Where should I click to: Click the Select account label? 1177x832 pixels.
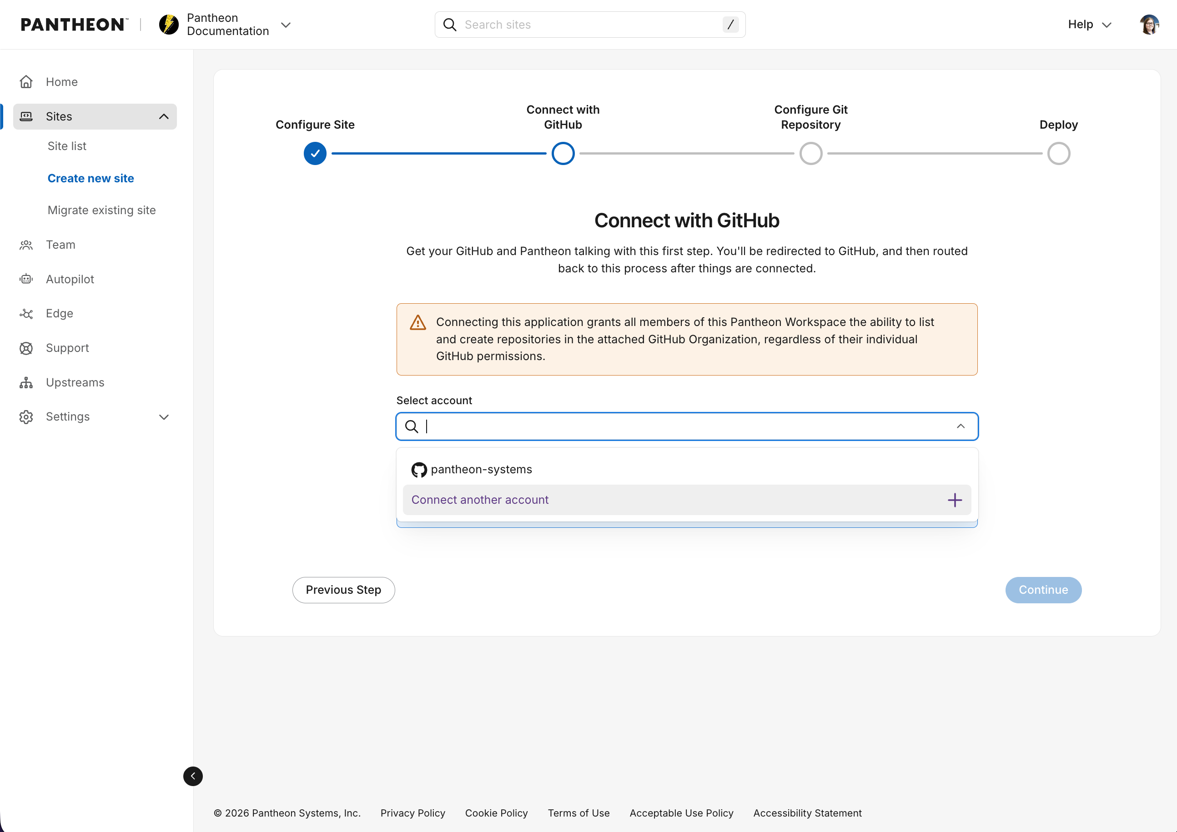[x=434, y=401]
